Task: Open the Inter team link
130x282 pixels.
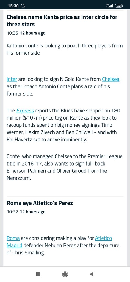Action: [12, 79]
